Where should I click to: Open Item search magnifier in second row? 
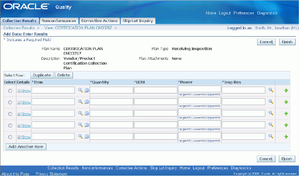click(80, 102)
